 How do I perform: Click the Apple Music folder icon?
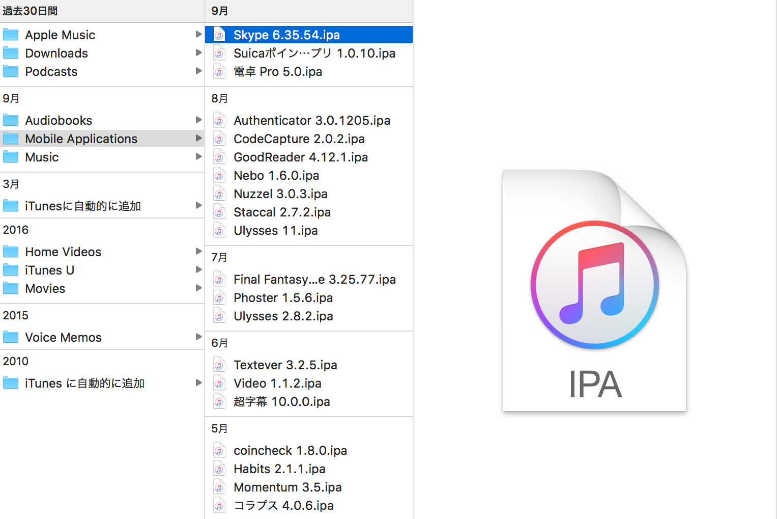pyautogui.click(x=11, y=35)
